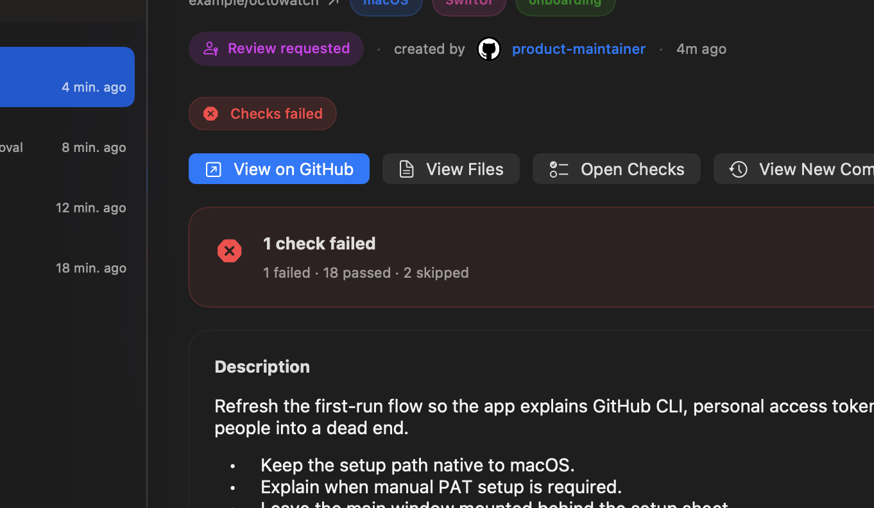Click the document icon on View Files button
The height and width of the screenshot is (508, 874).
tap(406, 169)
